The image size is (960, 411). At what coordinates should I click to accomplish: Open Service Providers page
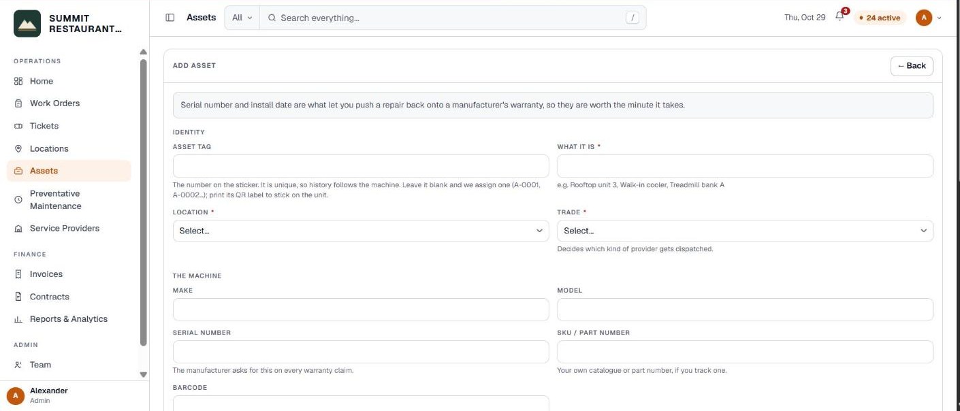coord(69,229)
